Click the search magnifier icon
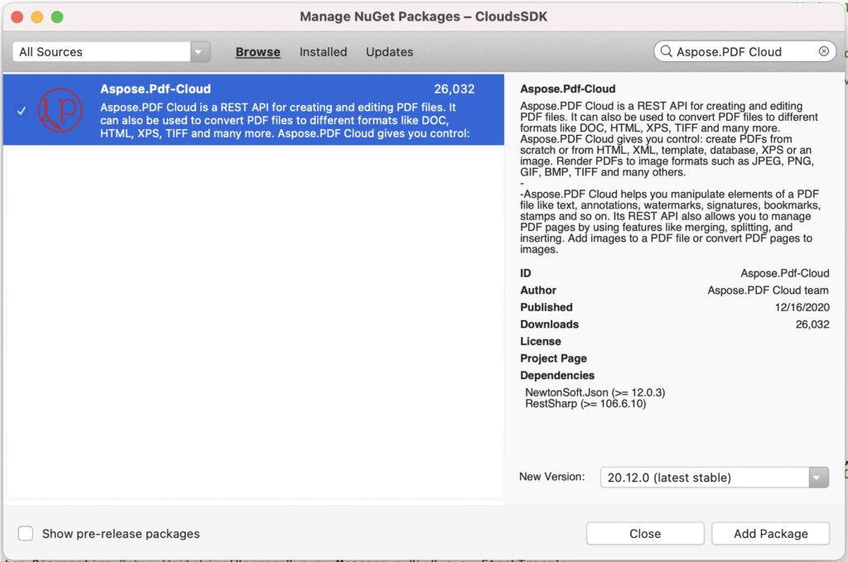The height and width of the screenshot is (562, 848). [666, 51]
